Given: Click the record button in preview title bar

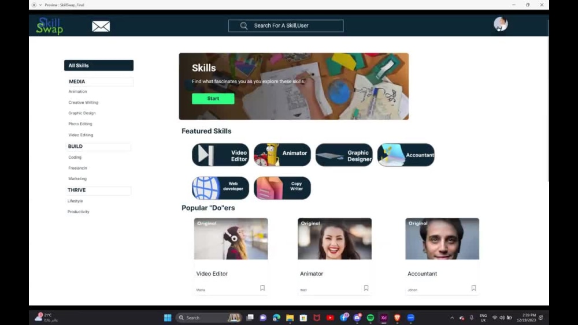Looking at the screenshot, I should 34,5.
